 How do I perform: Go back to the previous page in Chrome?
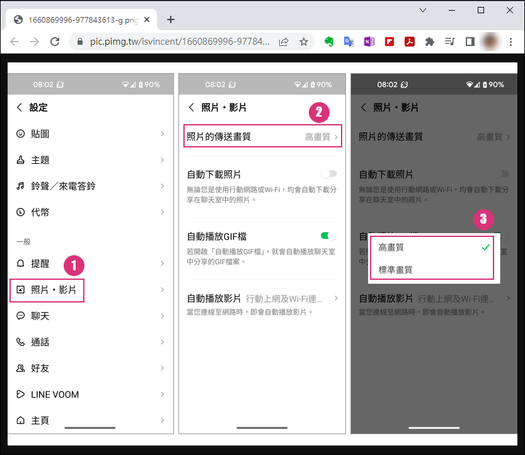coord(14,42)
